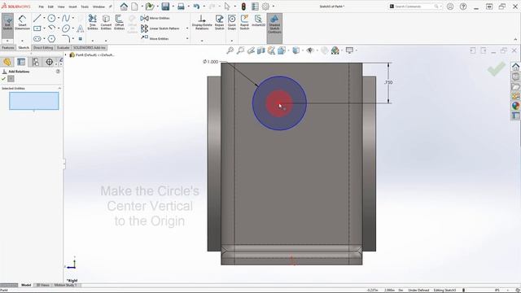Open the ConfigurationManager panel tab
Screen dimensions: 521x293
[x=36, y=62]
